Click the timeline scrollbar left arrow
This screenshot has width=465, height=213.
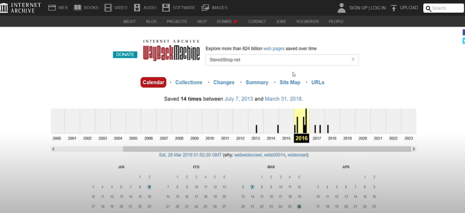click(54, 149)
